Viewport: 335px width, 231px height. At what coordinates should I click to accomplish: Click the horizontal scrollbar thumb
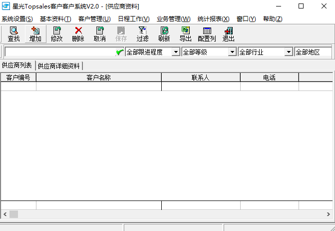(14, 214)
